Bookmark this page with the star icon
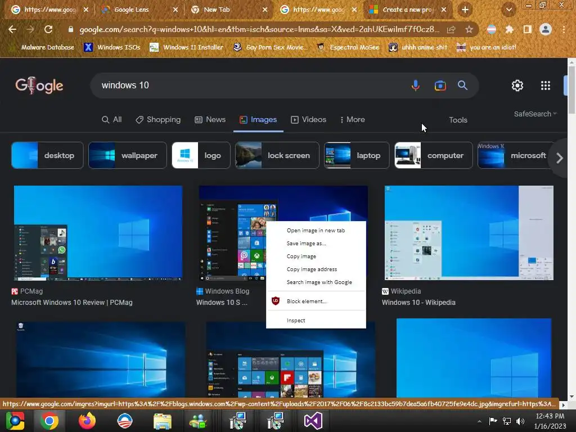 click(469, 30)
